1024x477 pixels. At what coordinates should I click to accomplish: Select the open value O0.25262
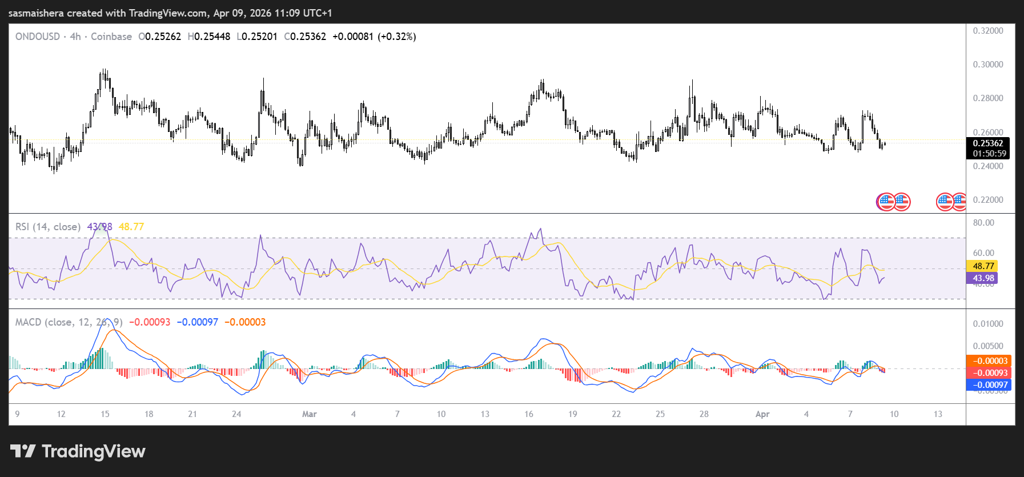click(160, 37)
